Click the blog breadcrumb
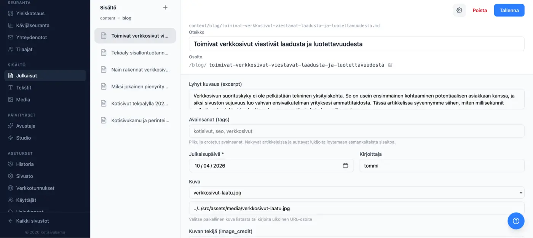Screen dimensions: 533x238 127,18
